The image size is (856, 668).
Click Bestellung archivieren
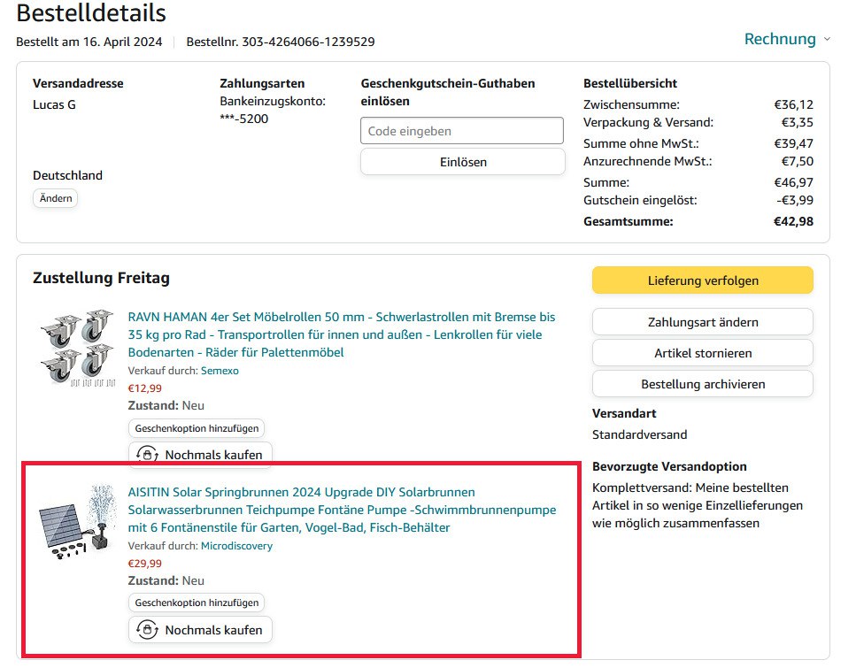(702, 384)
